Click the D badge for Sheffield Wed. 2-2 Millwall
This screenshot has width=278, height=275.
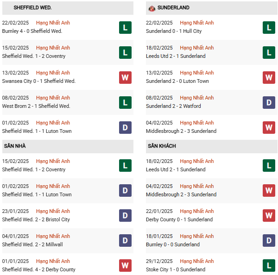click(x=125, y=241)
